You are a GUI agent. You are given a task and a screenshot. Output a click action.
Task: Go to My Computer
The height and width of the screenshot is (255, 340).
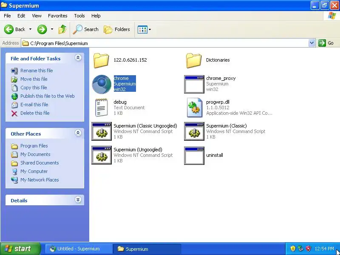34,171
